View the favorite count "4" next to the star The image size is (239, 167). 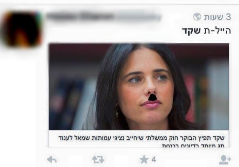click(154, 160)
